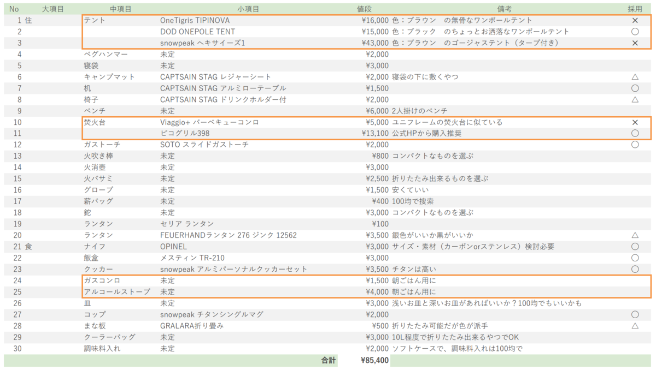This screenshot has width=656, height=370.
Task: Click the 寝袋 item cell
Action: coord(91,65)
